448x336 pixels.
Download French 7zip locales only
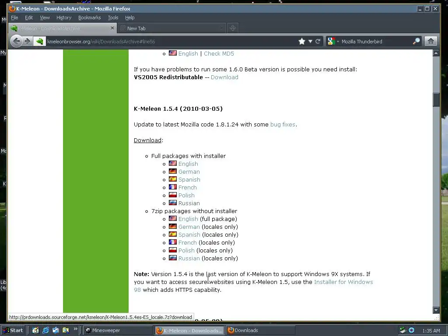188,242
